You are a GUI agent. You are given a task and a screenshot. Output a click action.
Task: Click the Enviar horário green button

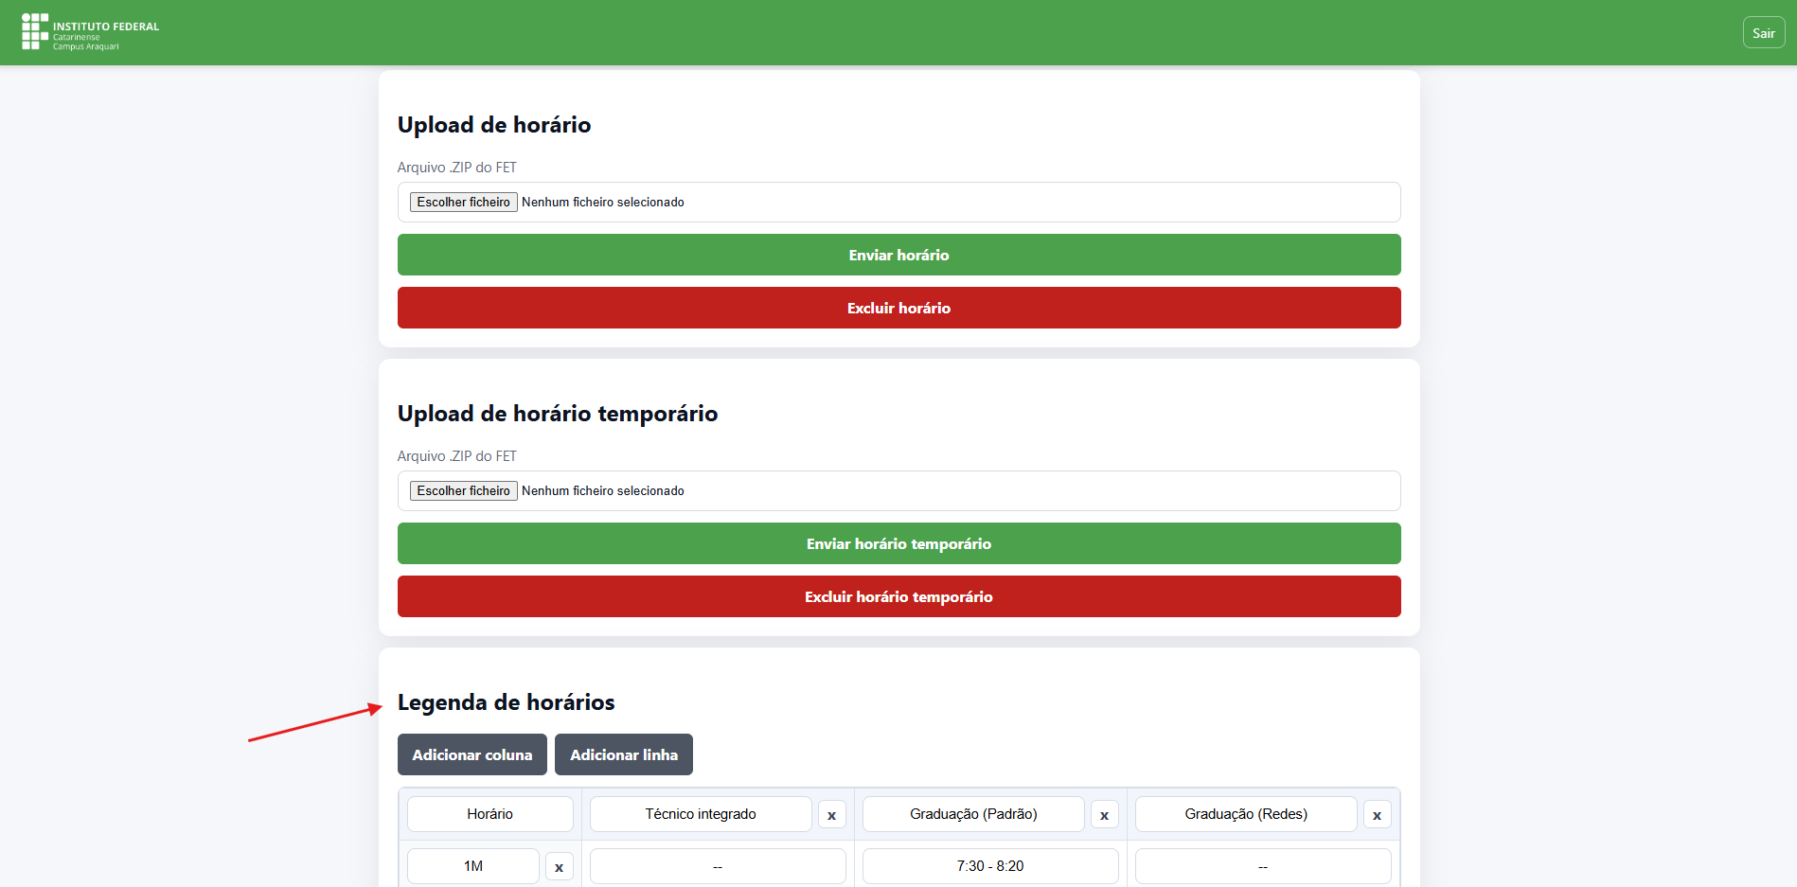pos(898,255)
